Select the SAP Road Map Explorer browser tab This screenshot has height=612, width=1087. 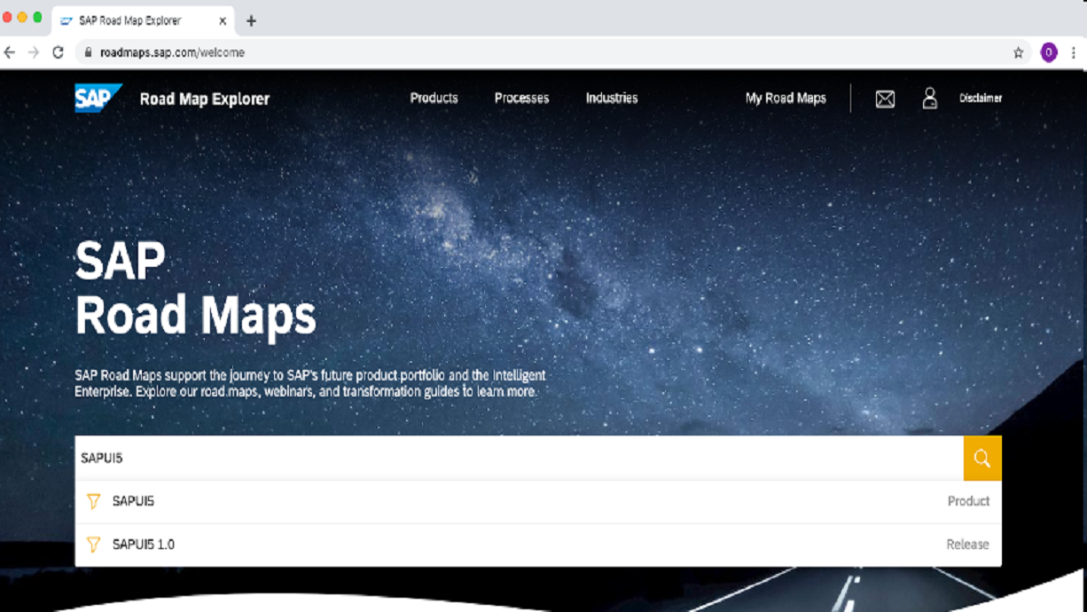(142, 20)
